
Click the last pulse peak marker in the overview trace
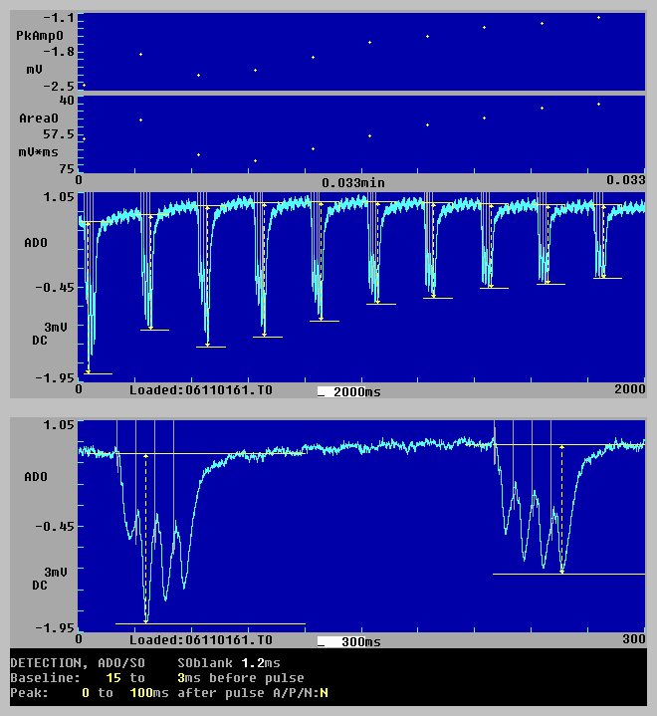602,274
